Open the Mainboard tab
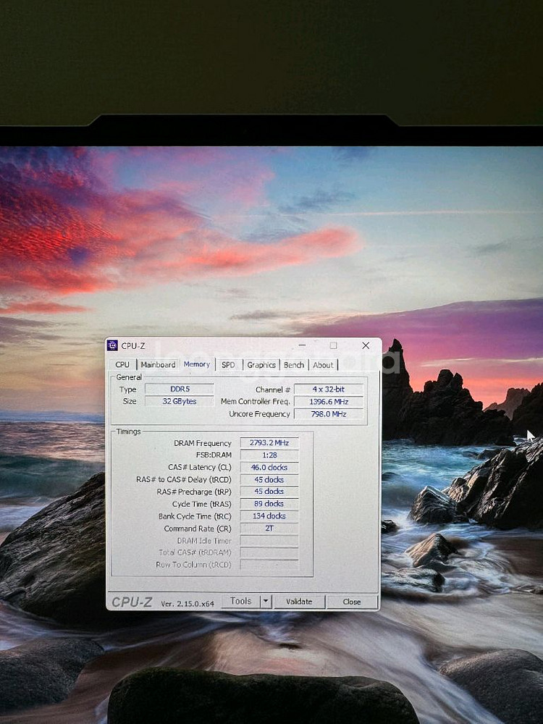This screenshot has height=724, width=543. (x=158, y=365)
